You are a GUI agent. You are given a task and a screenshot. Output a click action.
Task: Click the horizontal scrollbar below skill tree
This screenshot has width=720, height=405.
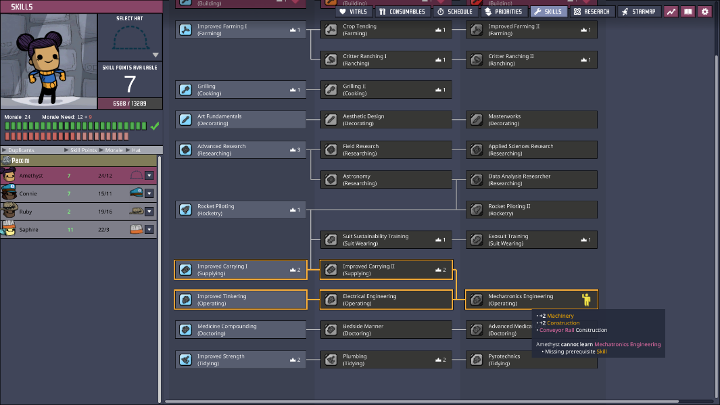(x=422, y=402)
